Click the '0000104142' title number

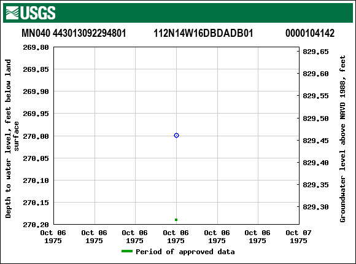pyautogui.click(x=310, y=33)
